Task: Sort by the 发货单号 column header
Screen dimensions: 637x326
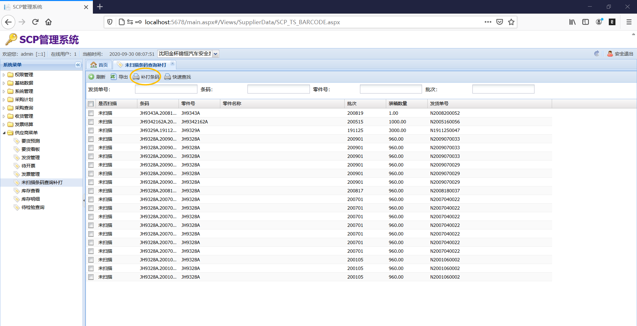Action: click(x=490, y=103)
